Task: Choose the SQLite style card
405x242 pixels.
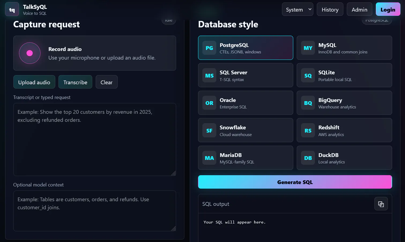Action: [344, 75]
